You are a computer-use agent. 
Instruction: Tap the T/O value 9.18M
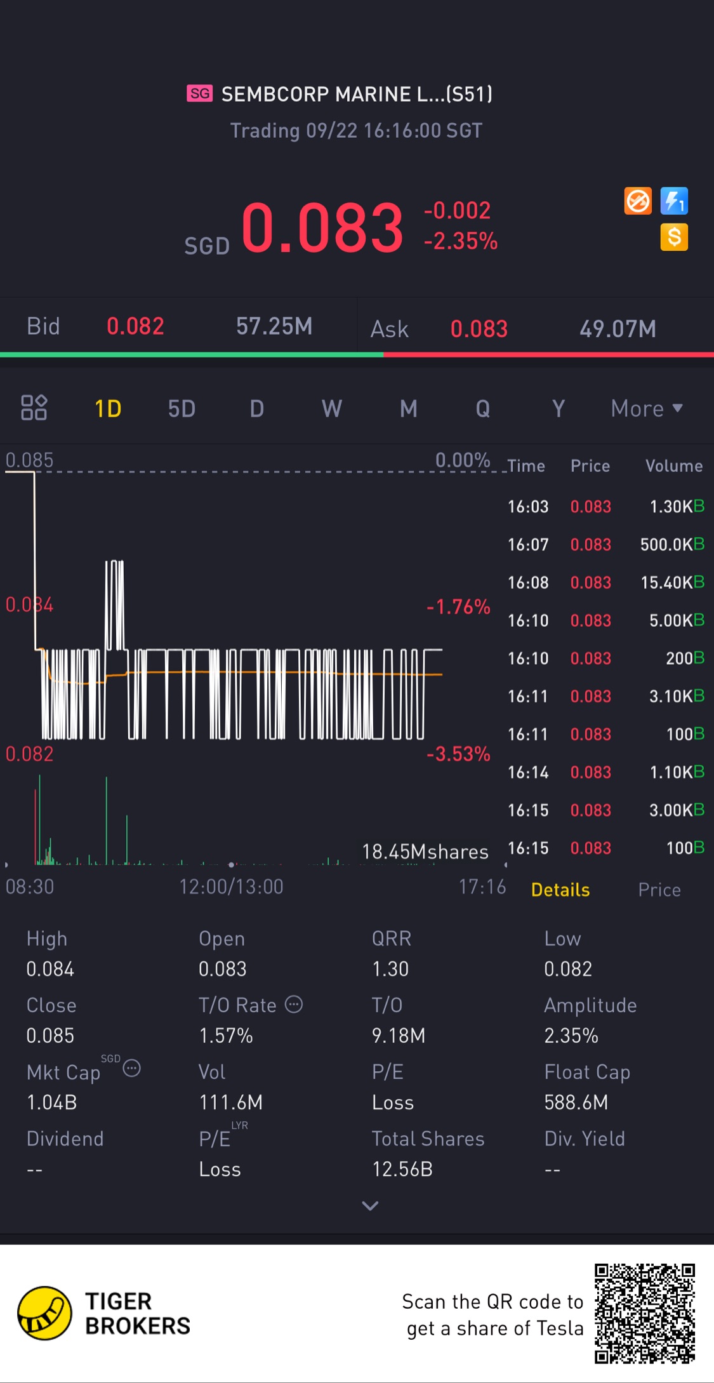399,1036
